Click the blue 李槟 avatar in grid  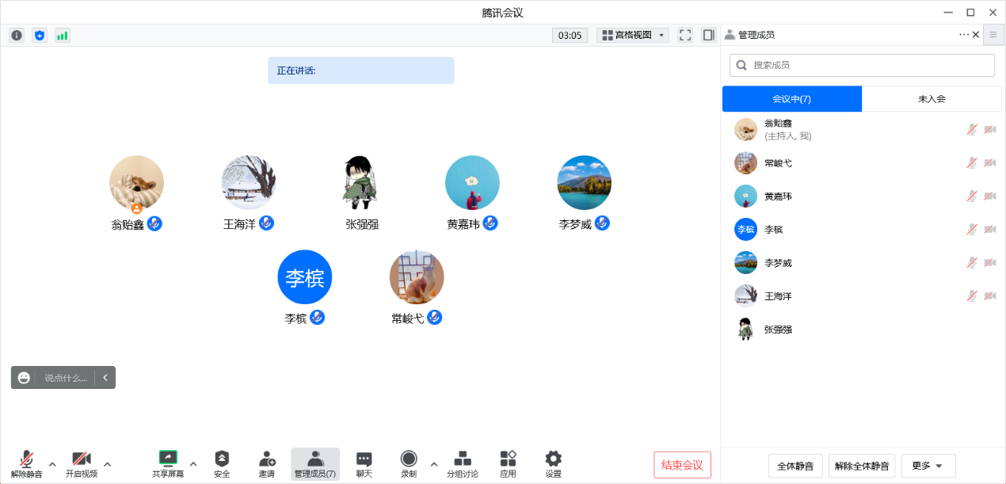coord(304,277)
